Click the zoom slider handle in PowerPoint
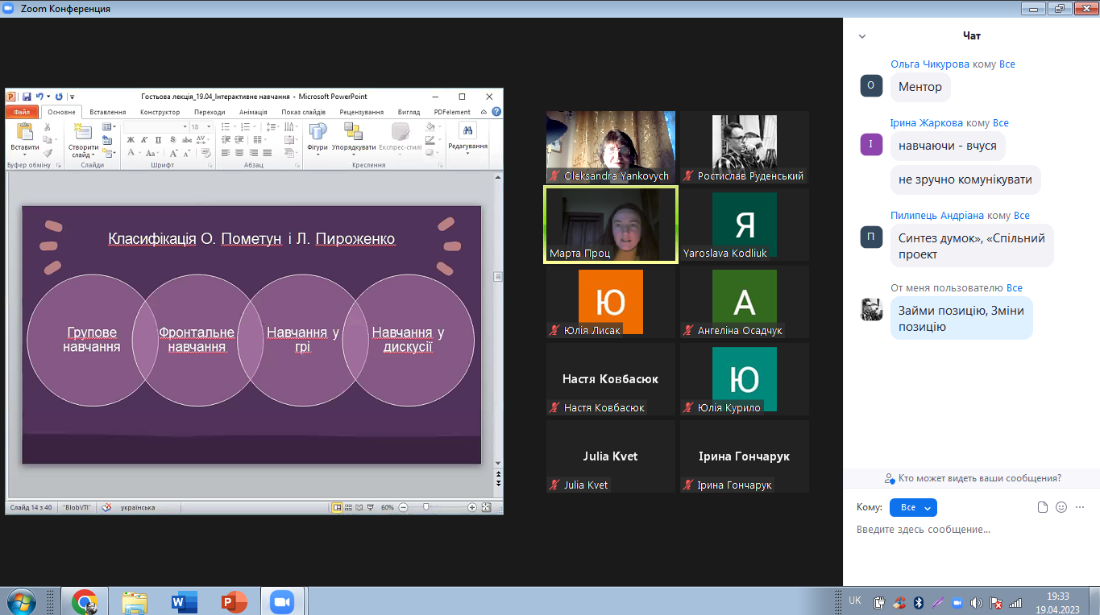Image resolution: width=1100 pixels, height=615 pixels. coord(425,508)
